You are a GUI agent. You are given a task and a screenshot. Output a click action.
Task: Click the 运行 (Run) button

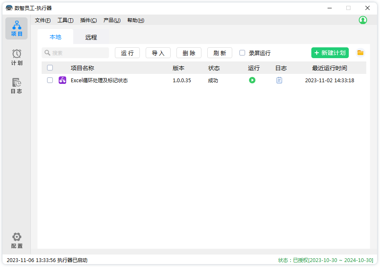click(127, 53)
